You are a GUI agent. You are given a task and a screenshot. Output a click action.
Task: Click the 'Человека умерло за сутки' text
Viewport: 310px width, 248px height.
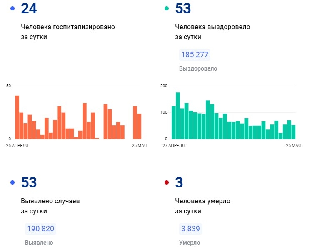[202, 206]
